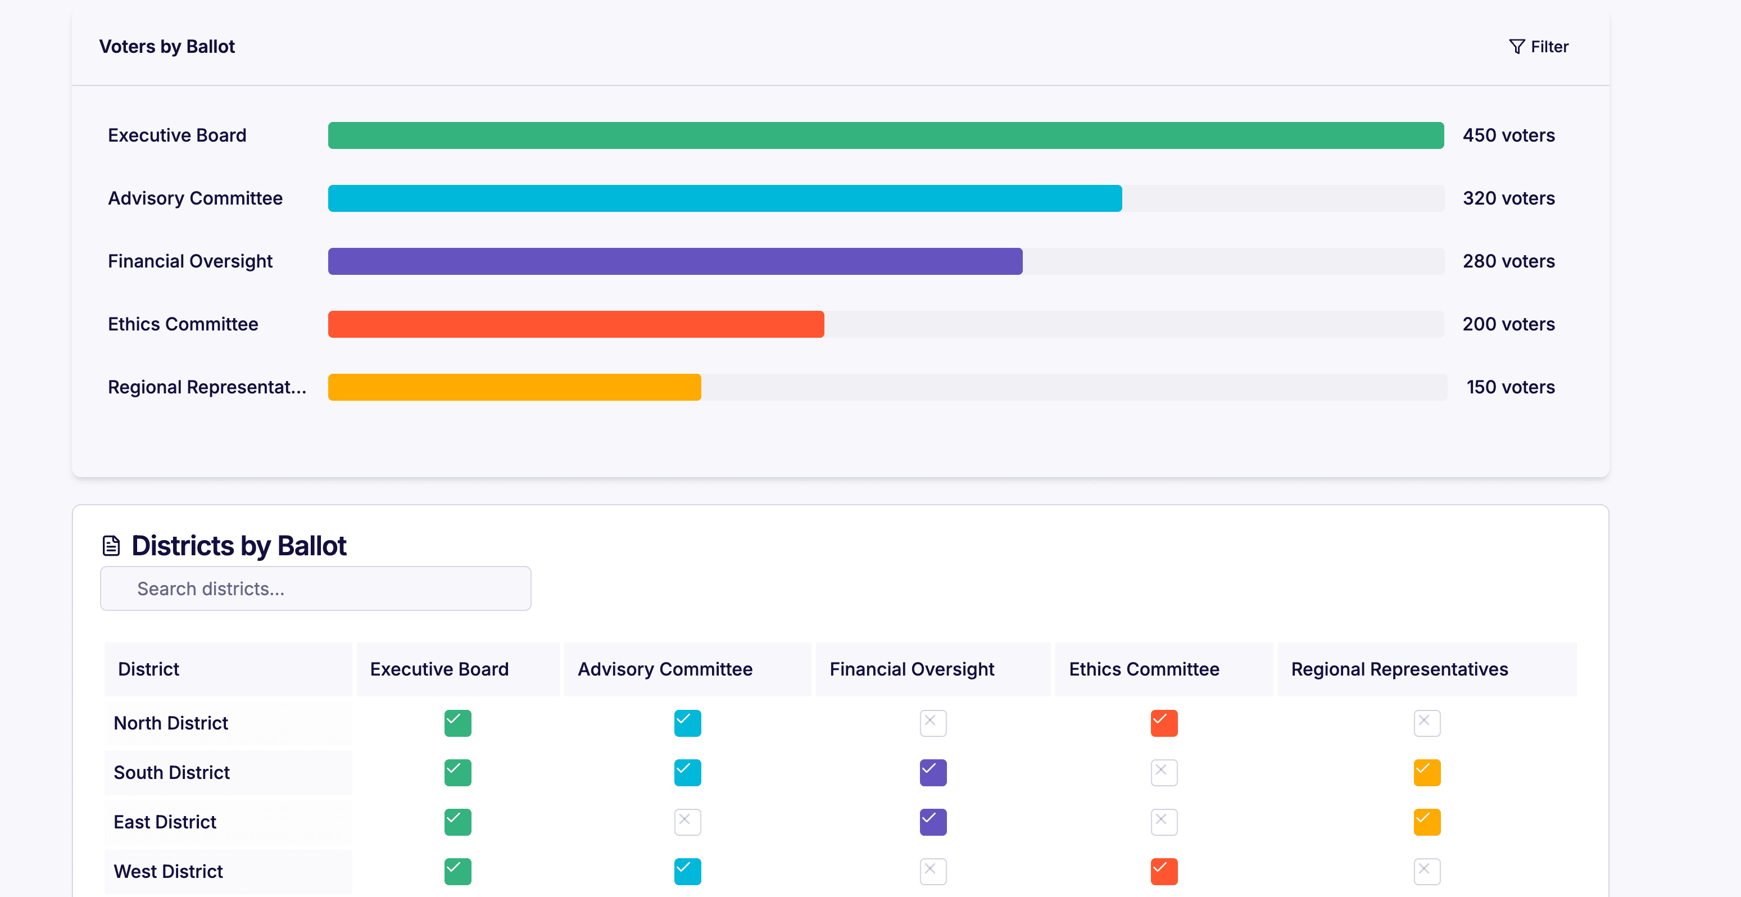The height and width of the screenshot is (897, 1741).
Task: Toggle North District Executive Board checkbox
Action: [457, 723]
